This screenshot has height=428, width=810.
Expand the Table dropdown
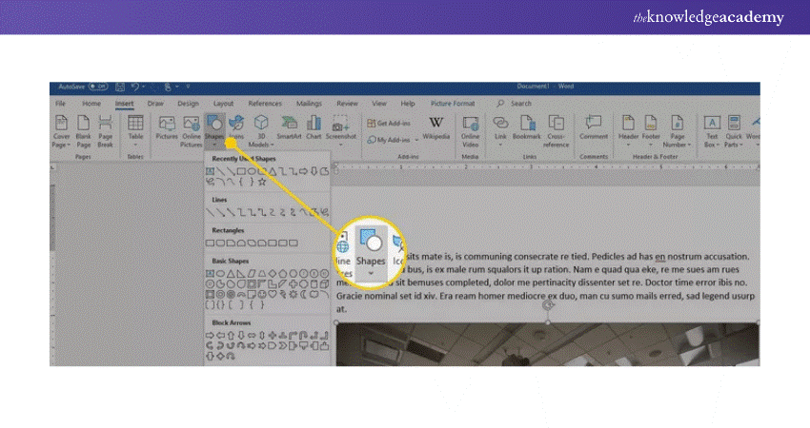point(135,145)
